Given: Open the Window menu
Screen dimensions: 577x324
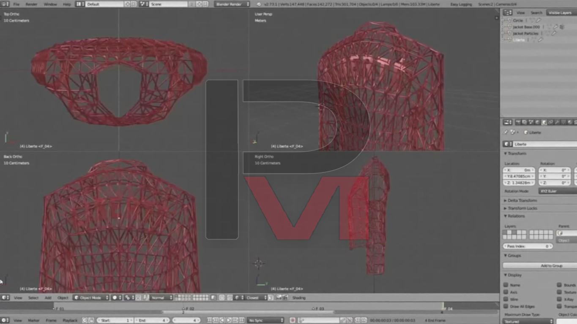Looking at the screenshot, I should tap(50, 4).
